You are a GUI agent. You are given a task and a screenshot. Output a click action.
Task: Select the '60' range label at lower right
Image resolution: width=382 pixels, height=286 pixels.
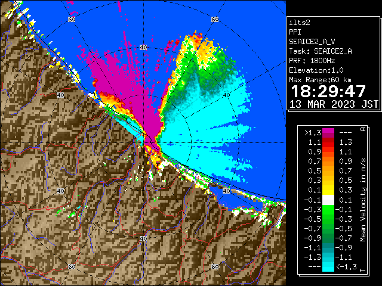coord(215,266)
